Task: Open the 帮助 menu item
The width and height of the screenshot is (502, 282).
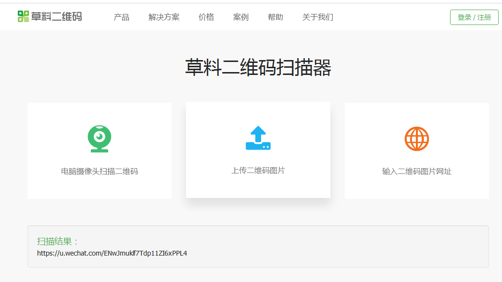Action: click(x=276, y=17)
